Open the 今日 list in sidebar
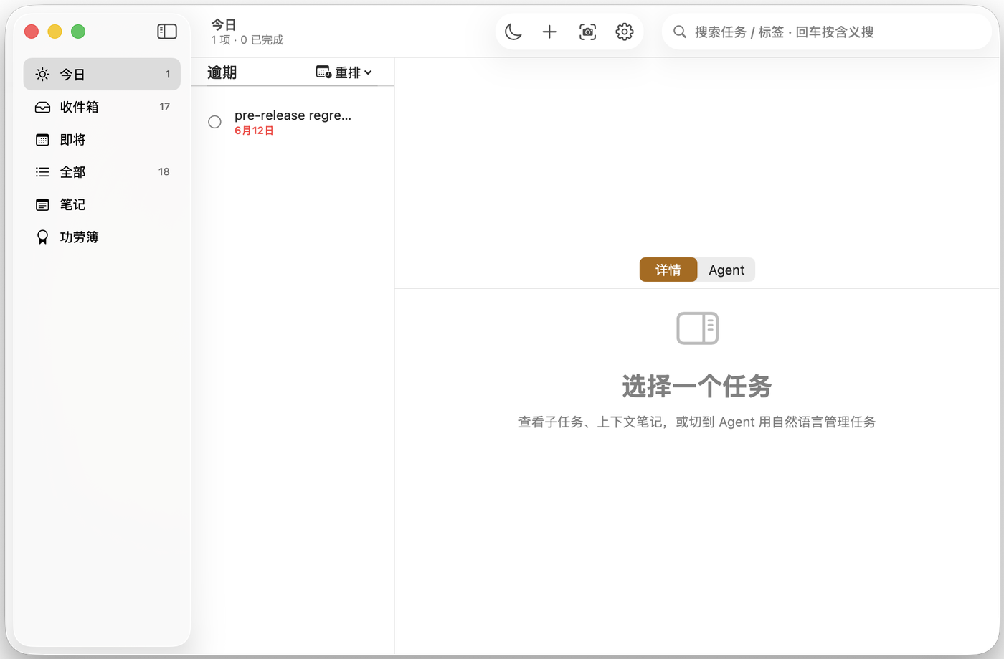 tap(102, 74)
